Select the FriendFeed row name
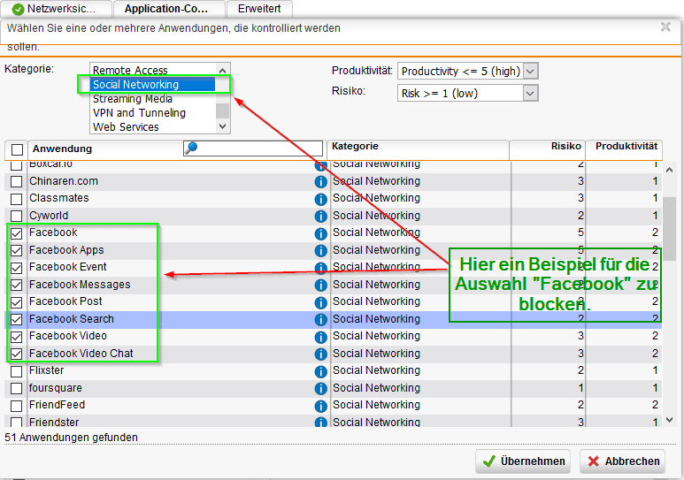Image resolution: width=684 pixels, height=480 pixels. pos(57,405)
